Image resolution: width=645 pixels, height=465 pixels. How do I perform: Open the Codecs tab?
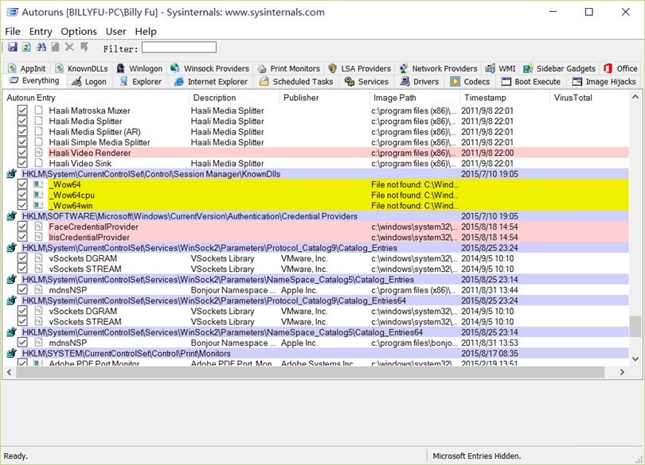[470, 81]
